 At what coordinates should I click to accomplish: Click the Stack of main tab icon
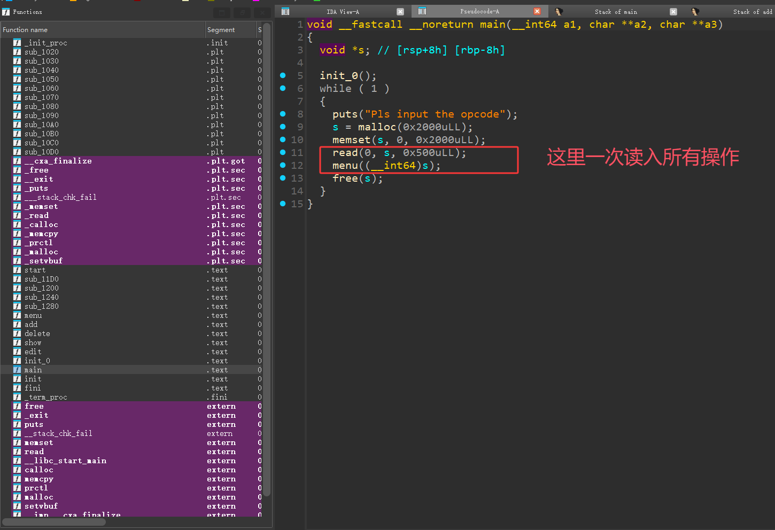pos(559,11)
